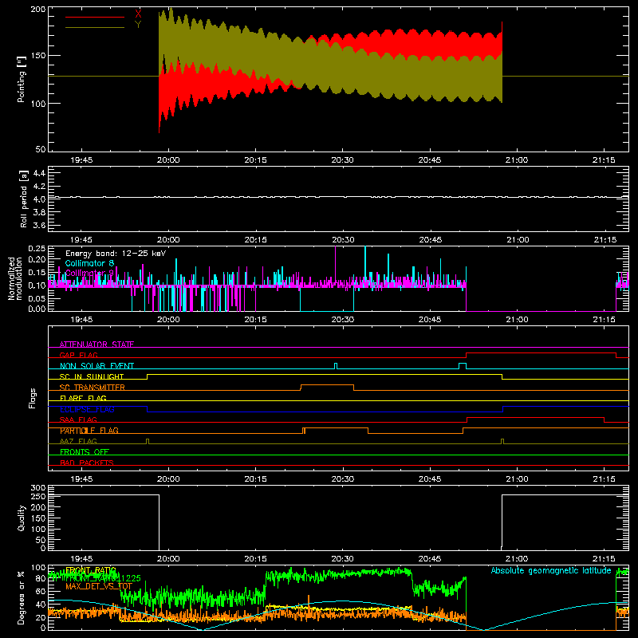
Task: Click 20:15 tick under Normalized modulation plot
Action: point(255,320)
